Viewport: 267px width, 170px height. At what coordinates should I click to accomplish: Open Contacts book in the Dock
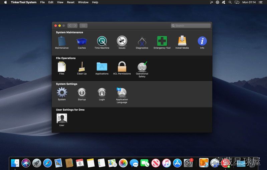click(69, 163)
